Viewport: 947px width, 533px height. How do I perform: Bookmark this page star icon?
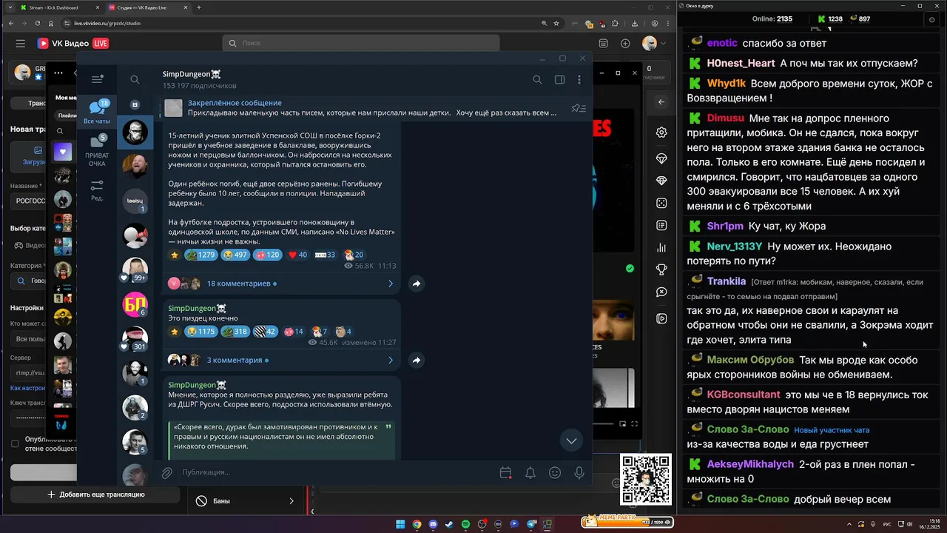[x=556, y=23]
